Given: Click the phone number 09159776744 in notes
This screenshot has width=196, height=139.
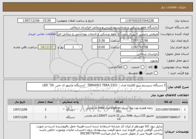Looking at the screenshot, I should (x=90, y=134).
